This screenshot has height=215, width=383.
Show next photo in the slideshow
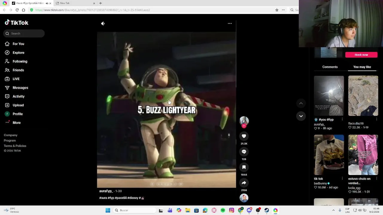click(181, 184)
